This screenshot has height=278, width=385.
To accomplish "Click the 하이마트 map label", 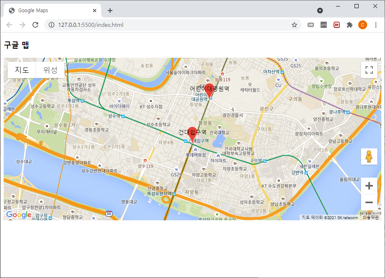I will coord(218,161).
